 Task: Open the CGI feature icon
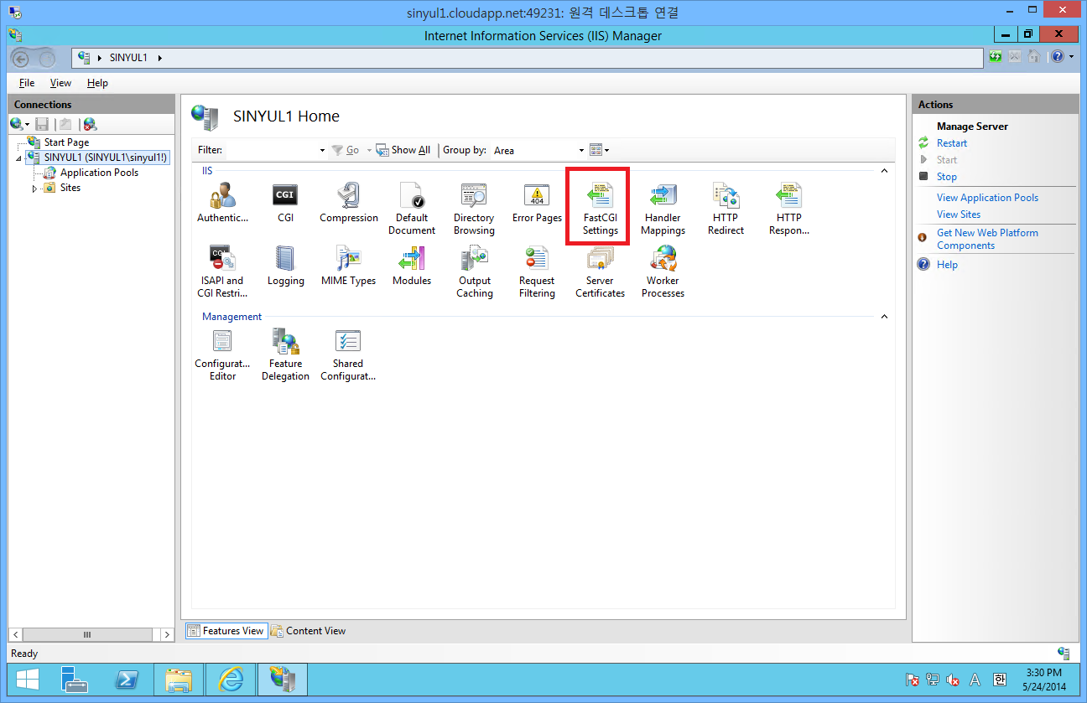(285, 204)
